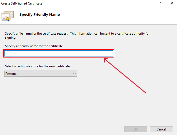Select the 'Personal' text in the combo box
The image size is (177, 135).
[x=11, y=74]
